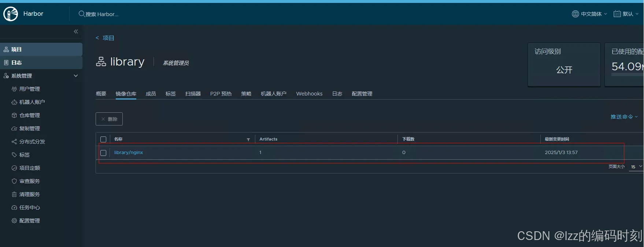The image size is (644, 247).
Task: Click the 清理服务 trash icon
Action: point(14,194)
